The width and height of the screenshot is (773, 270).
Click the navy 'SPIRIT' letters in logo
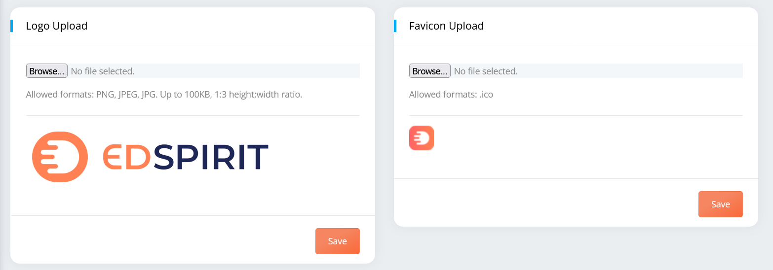(211, 157)
